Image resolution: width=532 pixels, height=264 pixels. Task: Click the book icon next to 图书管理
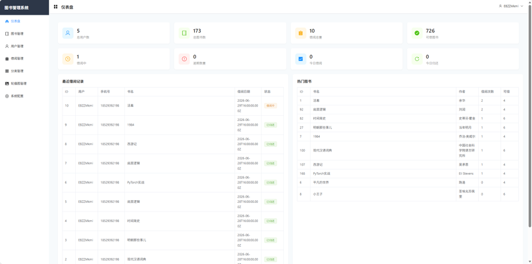click(7, 34)
